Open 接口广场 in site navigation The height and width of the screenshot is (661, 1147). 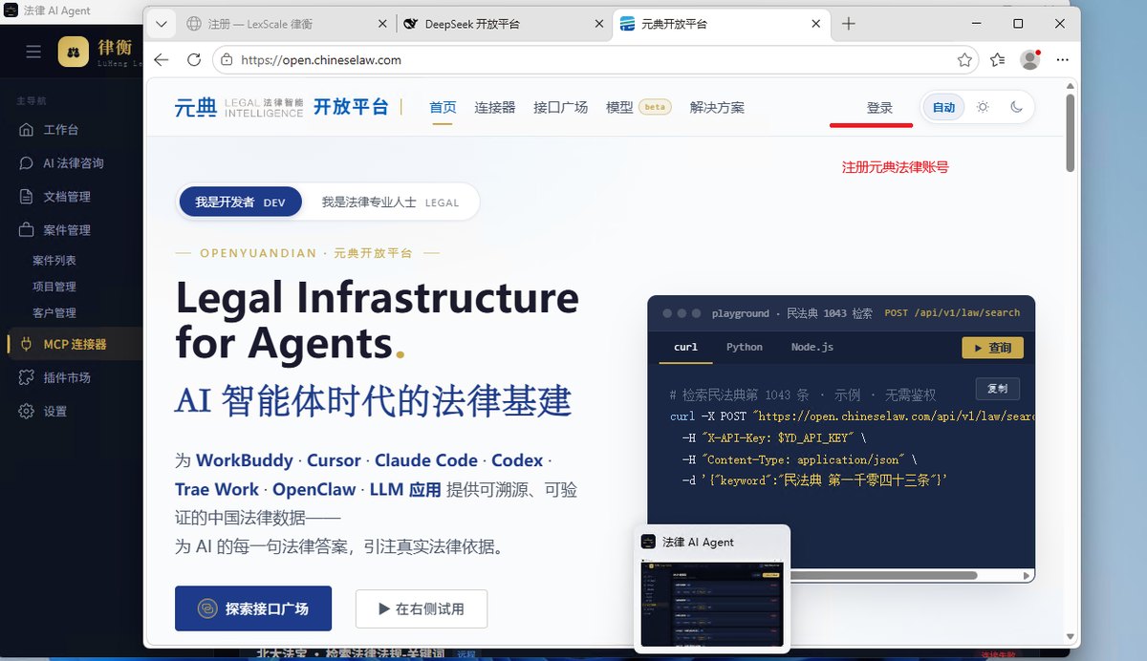point(561,107)
